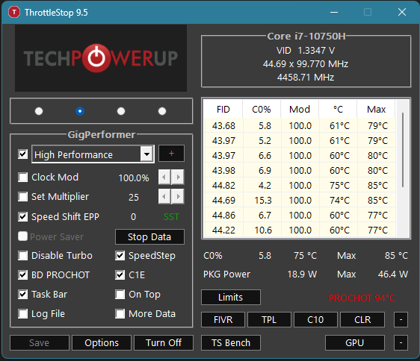Screen dimensions: 420x361
Task: Select the second profile radio button
Action: pyautogui.click(x=80, y=111)
